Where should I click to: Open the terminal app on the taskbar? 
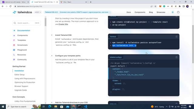tap(79, 107)
